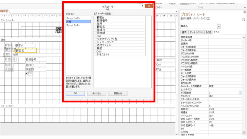The image size is (247, 139).
Task: Select the 限度額 text box on the form
Action: click(36, 69)
